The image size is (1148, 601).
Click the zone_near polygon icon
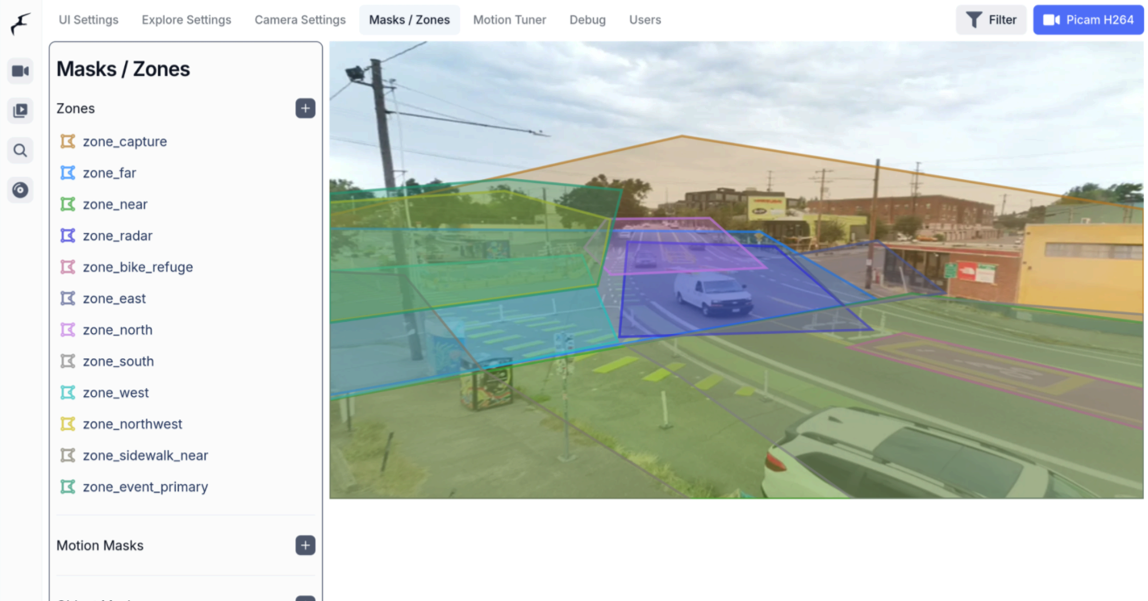tap(68, 204)
